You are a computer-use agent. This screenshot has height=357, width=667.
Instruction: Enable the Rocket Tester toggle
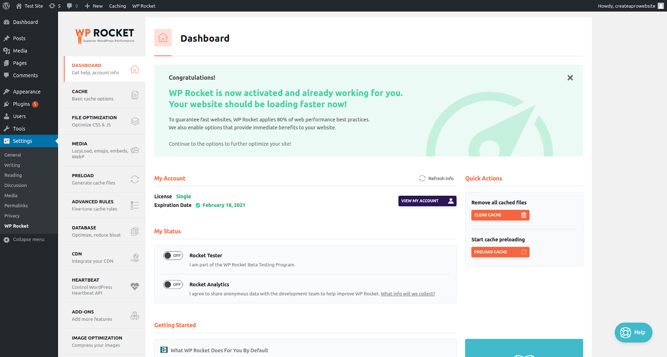tap(173, 255)
